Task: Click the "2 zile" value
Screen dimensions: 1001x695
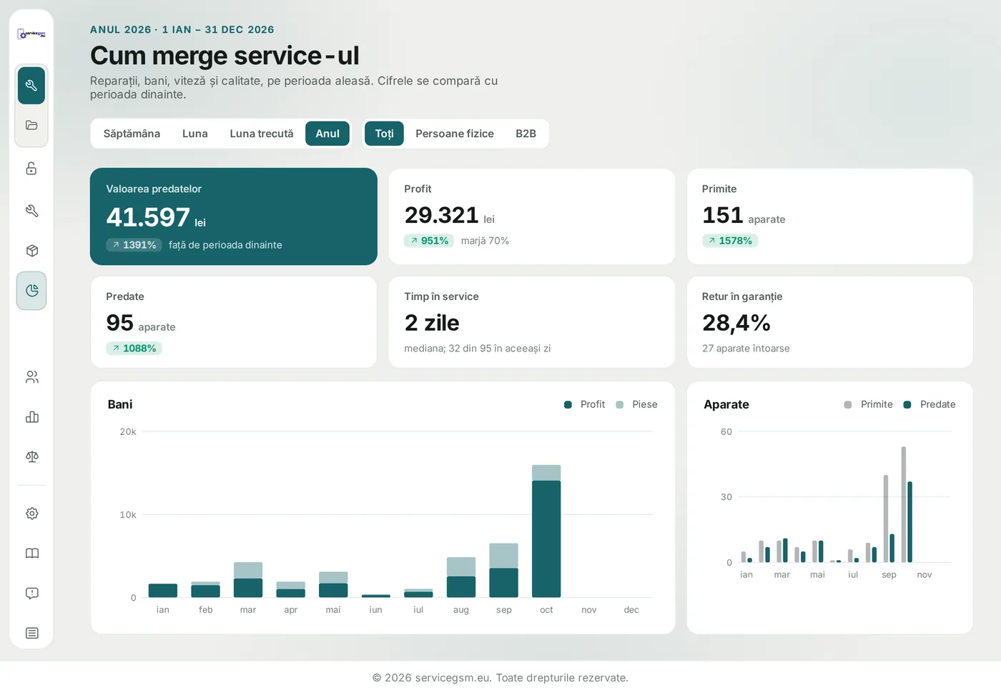Action: coord(432,323)
